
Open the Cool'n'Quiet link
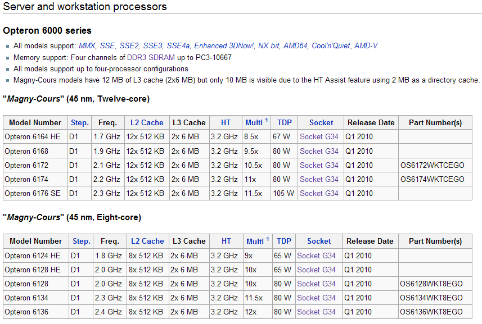pos(331,45)
